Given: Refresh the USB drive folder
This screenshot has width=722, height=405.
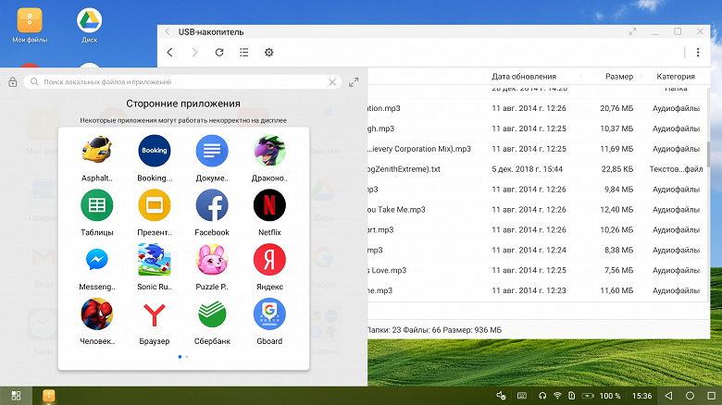Looking at the screenshot, I should (x=219, y=53).
